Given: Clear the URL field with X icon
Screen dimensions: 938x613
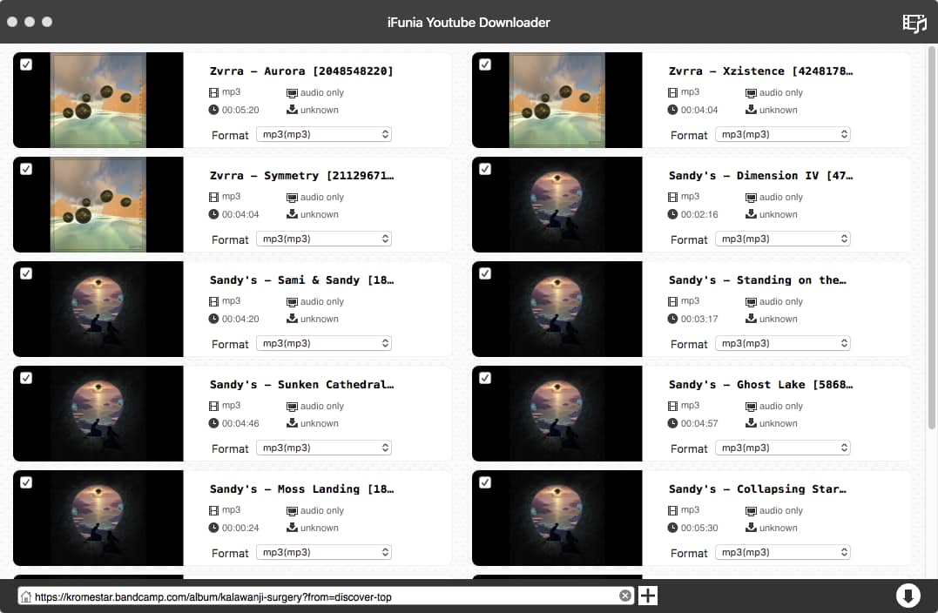Looking at the screenshot, I should pyautogui.click(x=624, y=596).
